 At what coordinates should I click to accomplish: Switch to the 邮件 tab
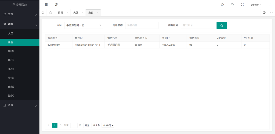click(60, 13)
